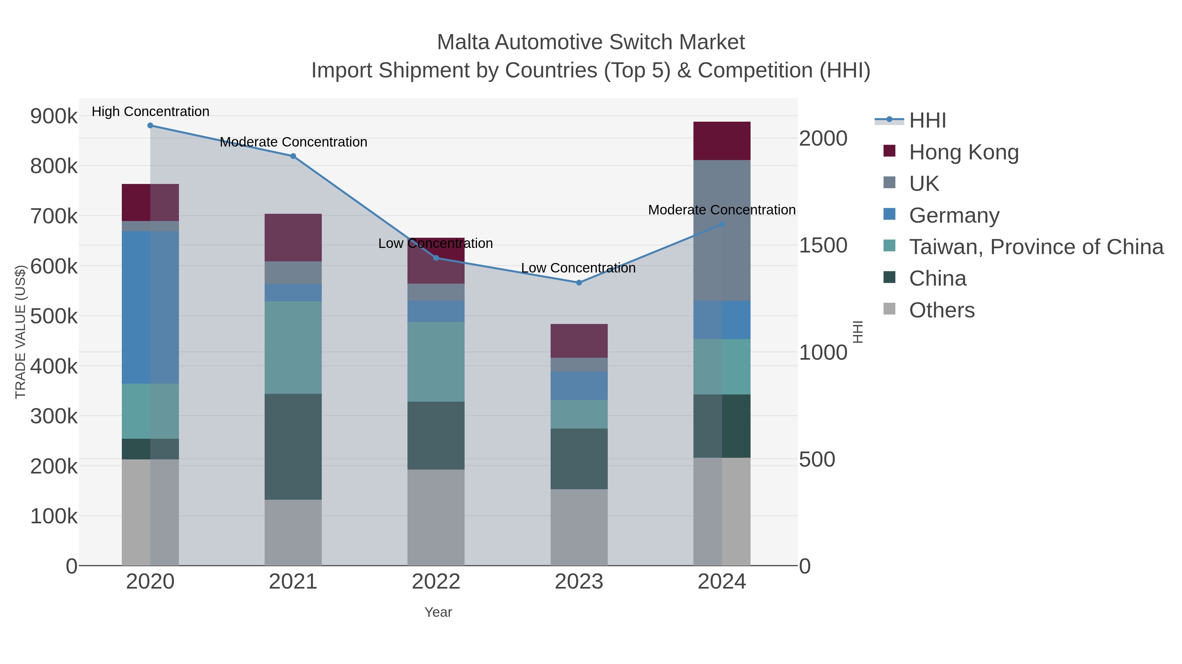Toggle the Hong Kong legend entry
The image size is (1182, 664).
(951, 152)
